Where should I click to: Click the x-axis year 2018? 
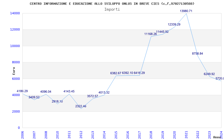[151, 135]
